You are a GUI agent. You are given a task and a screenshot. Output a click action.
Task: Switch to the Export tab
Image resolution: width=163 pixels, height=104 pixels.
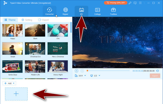[43, 20]
